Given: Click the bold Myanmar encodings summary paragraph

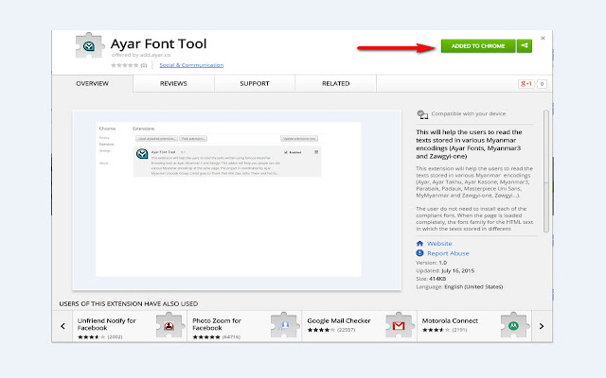Looking at the screenshot, I should pyautogui.click(x=469, y=145).
